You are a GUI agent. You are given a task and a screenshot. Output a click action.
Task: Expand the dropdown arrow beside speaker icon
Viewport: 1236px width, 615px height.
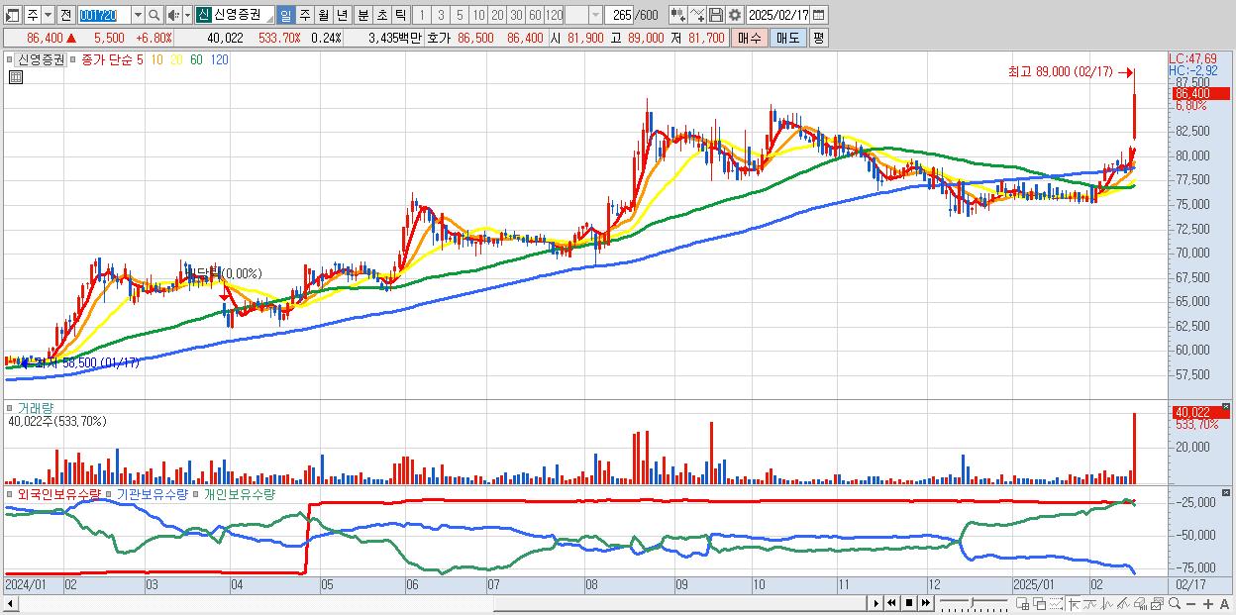coord(187,15)
